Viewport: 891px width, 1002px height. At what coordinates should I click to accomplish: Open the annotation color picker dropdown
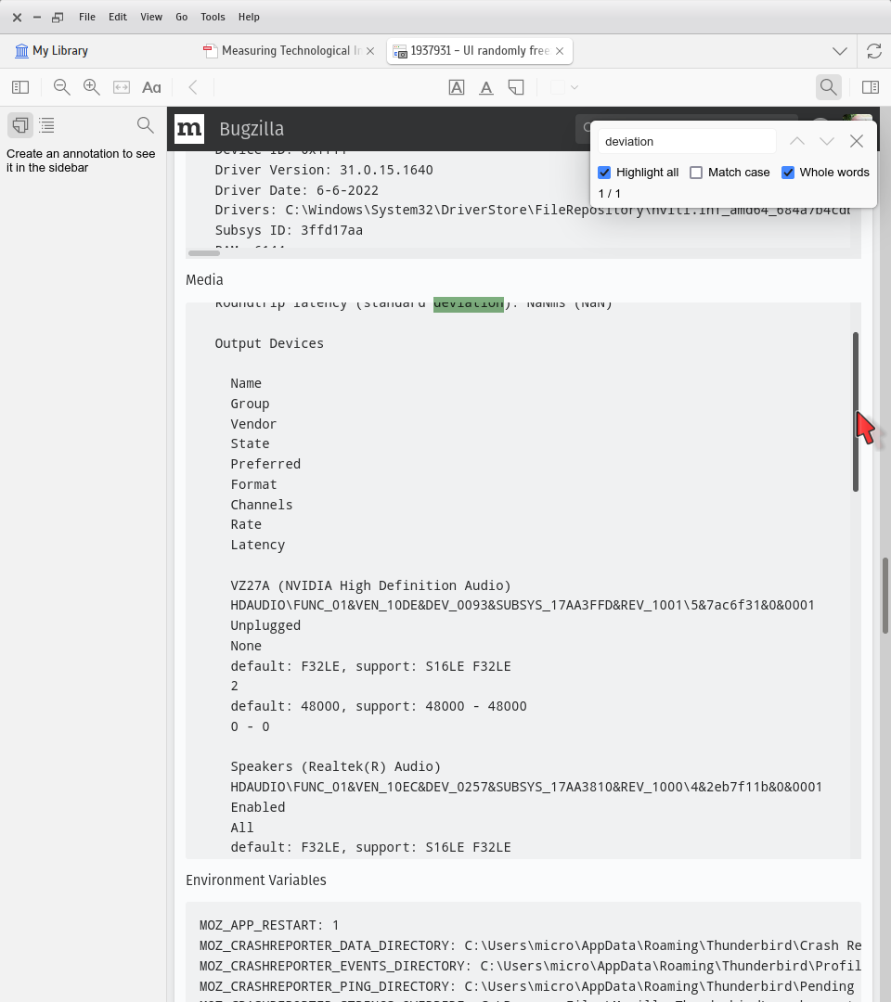click(x=564, y=87)
